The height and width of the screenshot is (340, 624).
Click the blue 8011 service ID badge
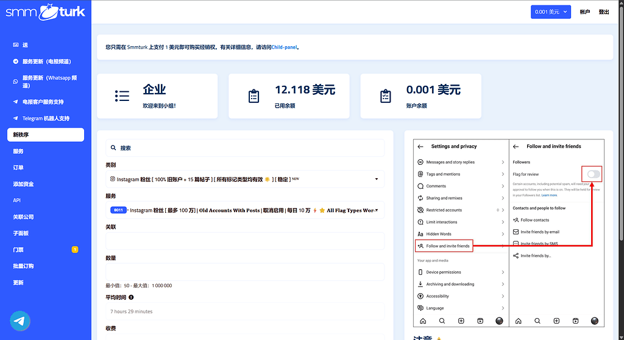[x=118, y=210]
